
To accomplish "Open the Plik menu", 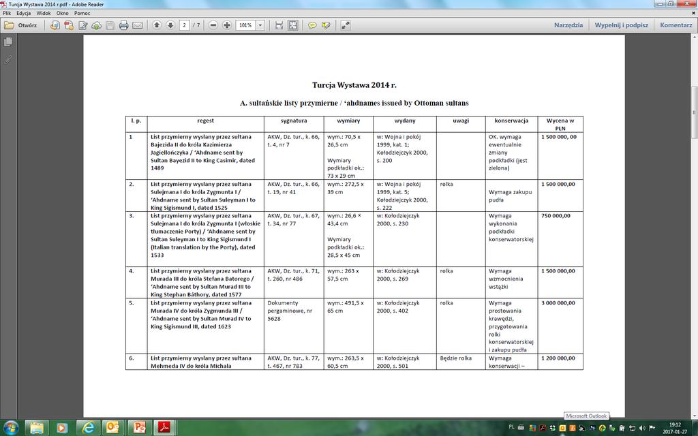I will (x=7, y=14).
